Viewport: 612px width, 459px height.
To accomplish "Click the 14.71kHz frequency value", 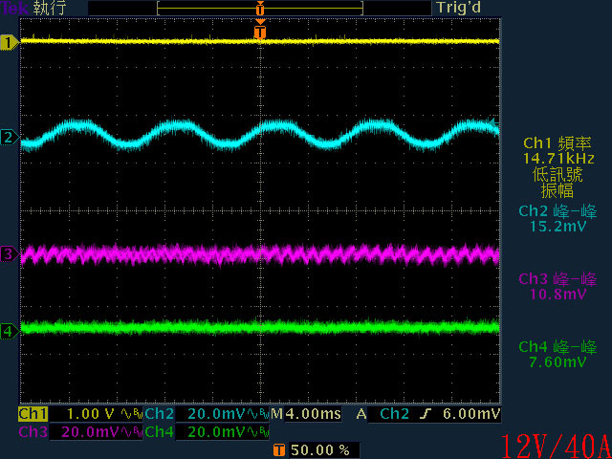I will (558, 159).
